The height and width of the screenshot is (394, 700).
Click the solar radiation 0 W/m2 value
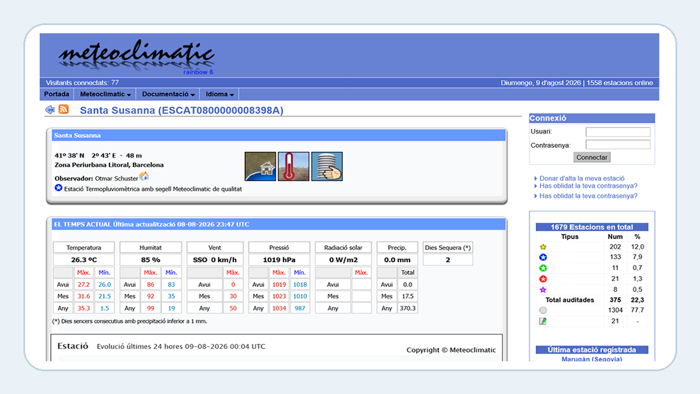[x=344, y=260]
